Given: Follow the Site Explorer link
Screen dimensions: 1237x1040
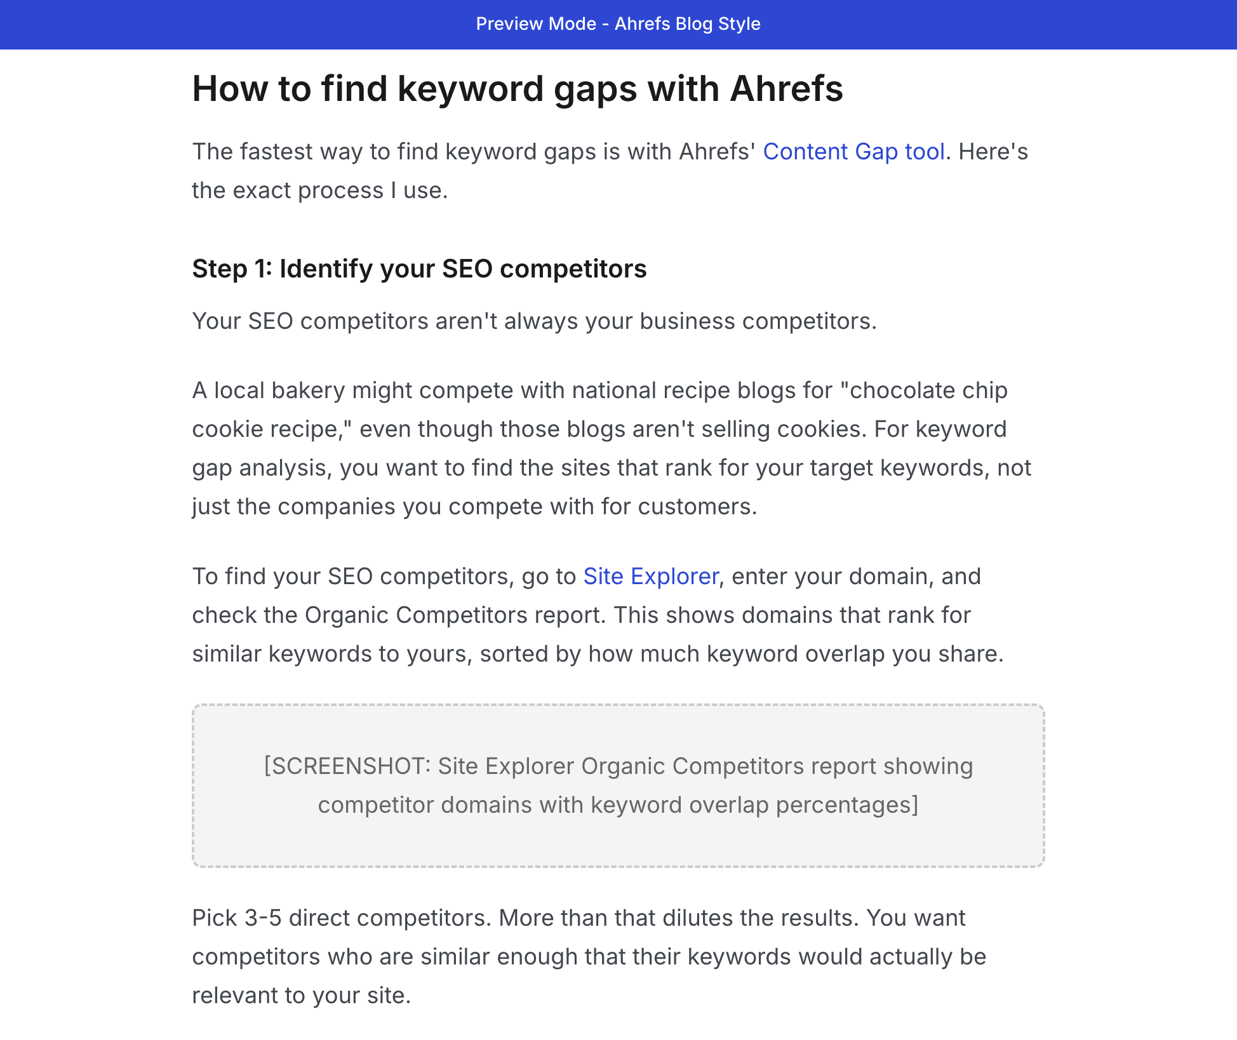Looking at the screenshot, I should [650, 577].
